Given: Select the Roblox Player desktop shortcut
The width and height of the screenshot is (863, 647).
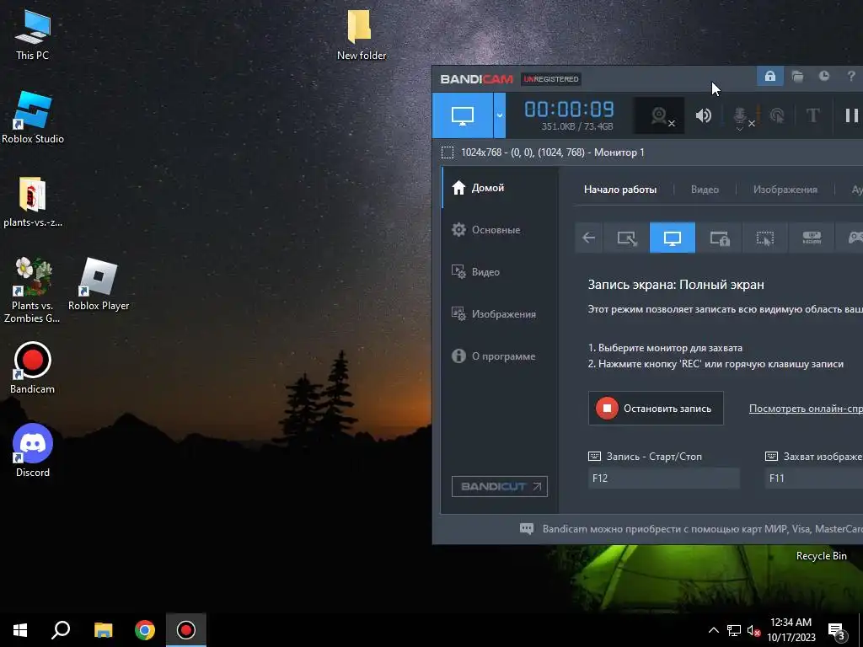Looking at the screenshot, I should (x=99, y=285).
